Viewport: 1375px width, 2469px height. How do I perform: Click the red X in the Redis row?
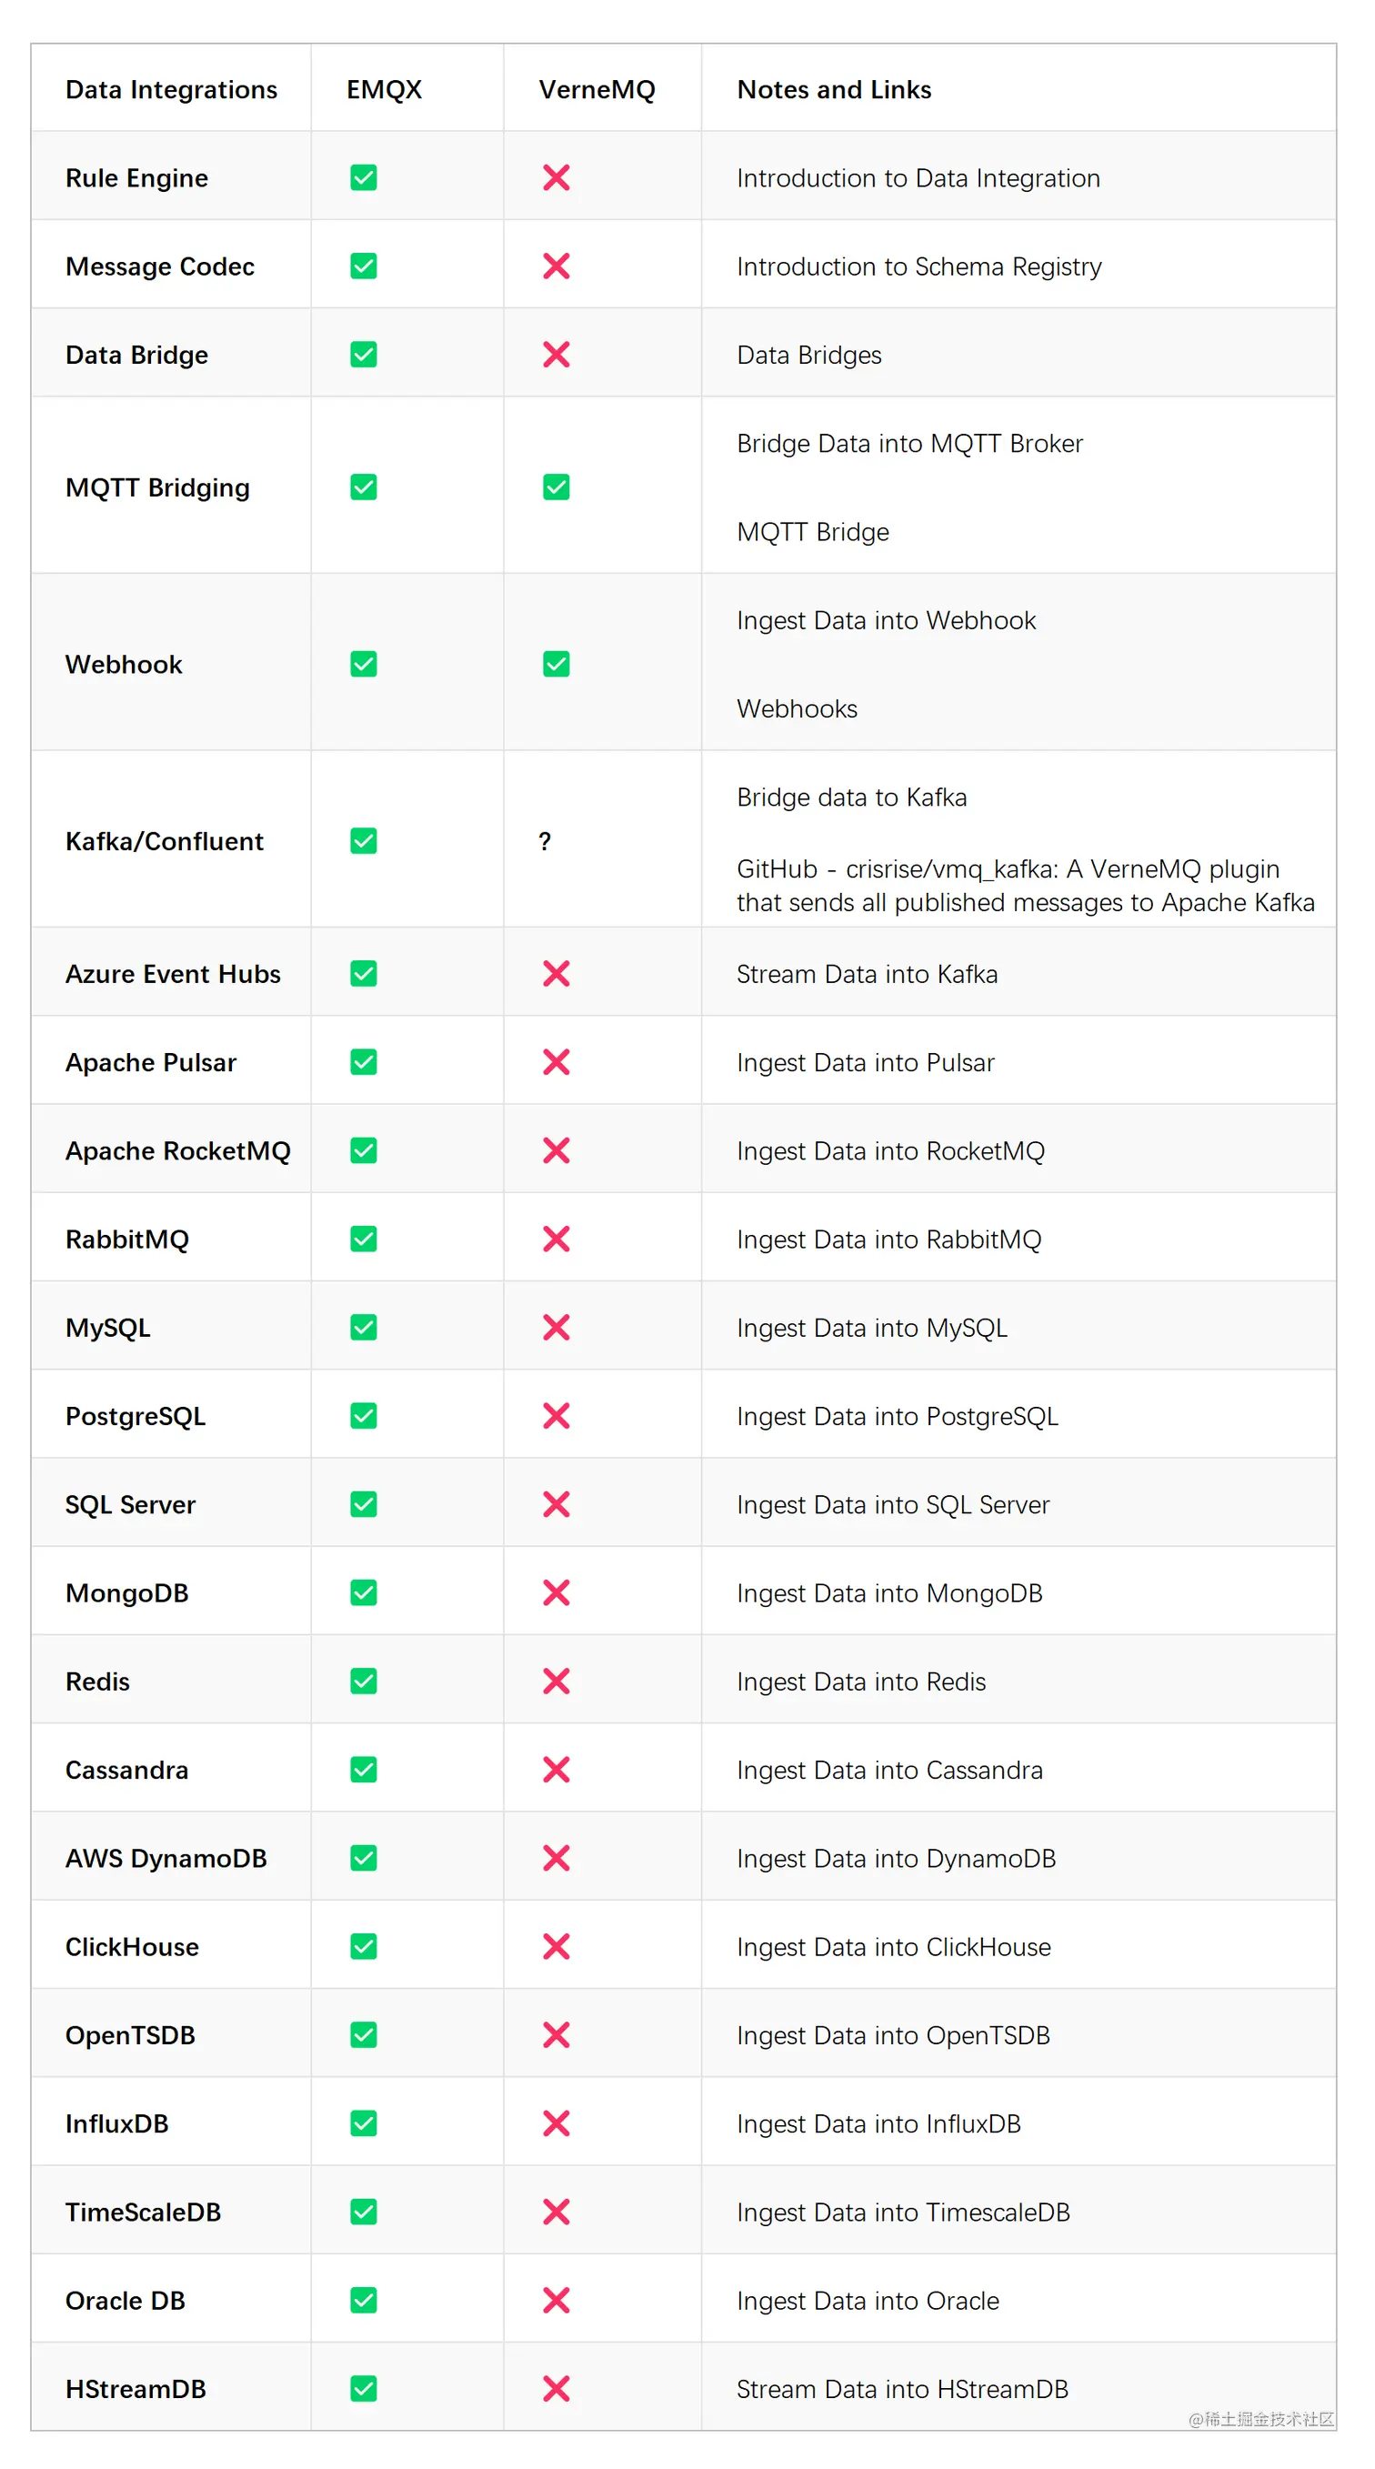556,1681
